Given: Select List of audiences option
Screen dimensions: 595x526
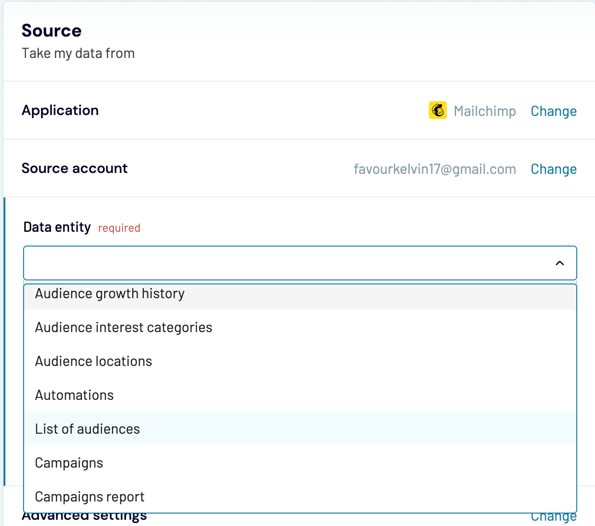Looking at the screenshot, I should click(87, 429).
